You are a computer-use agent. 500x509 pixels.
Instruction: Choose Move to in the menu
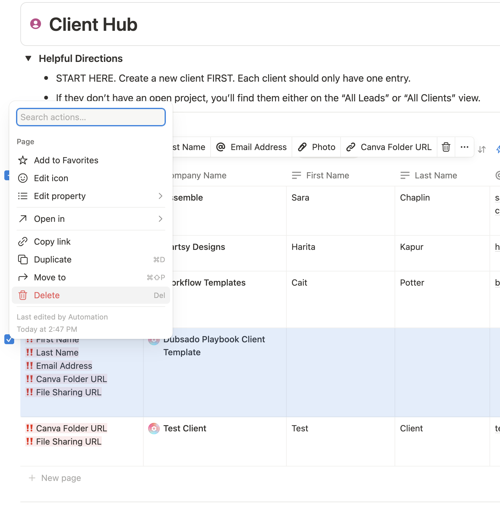click(x=91, y=277)
